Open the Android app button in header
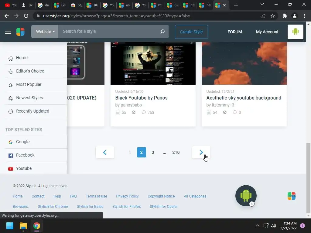Viewport: 311px width, 233px height. click(295, 32)
